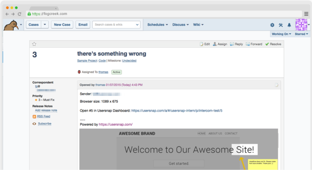Close the browser tab
The height and width of the screenshot is (170, 312).
pos(56,9)
